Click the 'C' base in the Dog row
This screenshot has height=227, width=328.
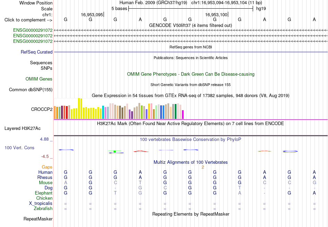(x=165, y=188)
